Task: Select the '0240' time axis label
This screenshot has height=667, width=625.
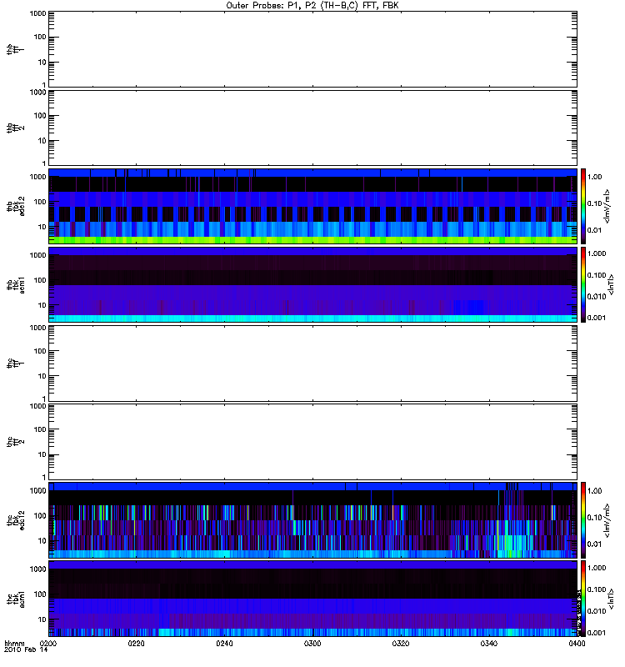Action: (x=224, y=643)
